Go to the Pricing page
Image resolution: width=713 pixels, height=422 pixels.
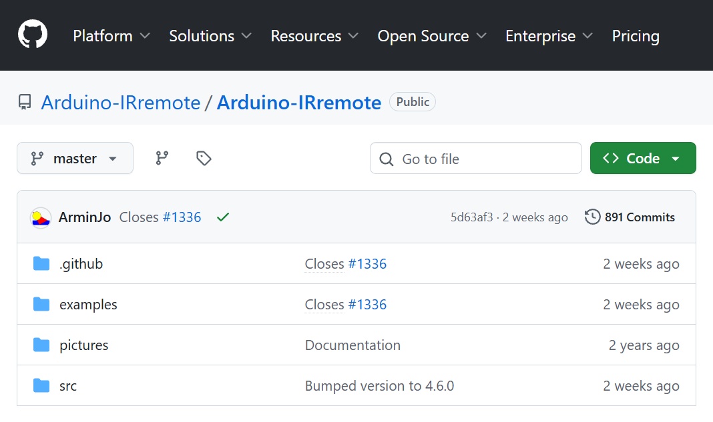(635, 36)
